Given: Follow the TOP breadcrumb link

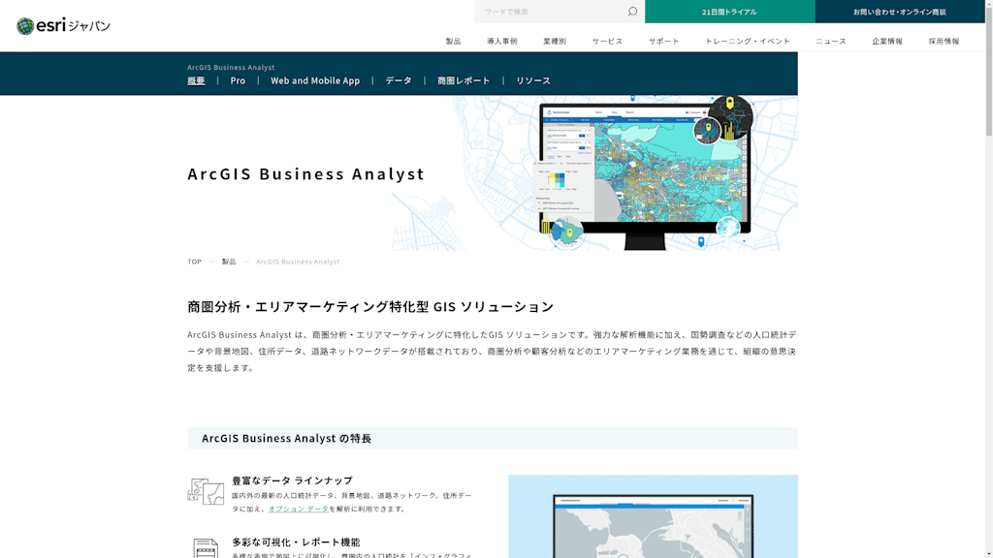Looking at the screenshot, I should click(x=195, y=262).
